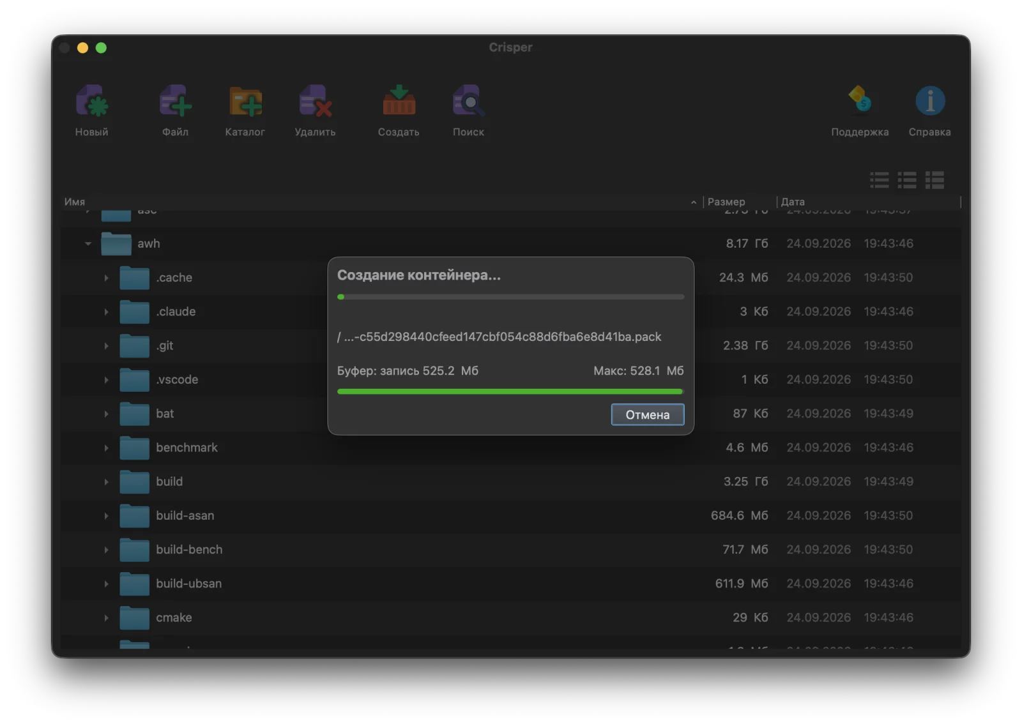Screen dimensions: 1022x726
Task: Click the .vscode size 1 Кб
Action: pos(754,379)
